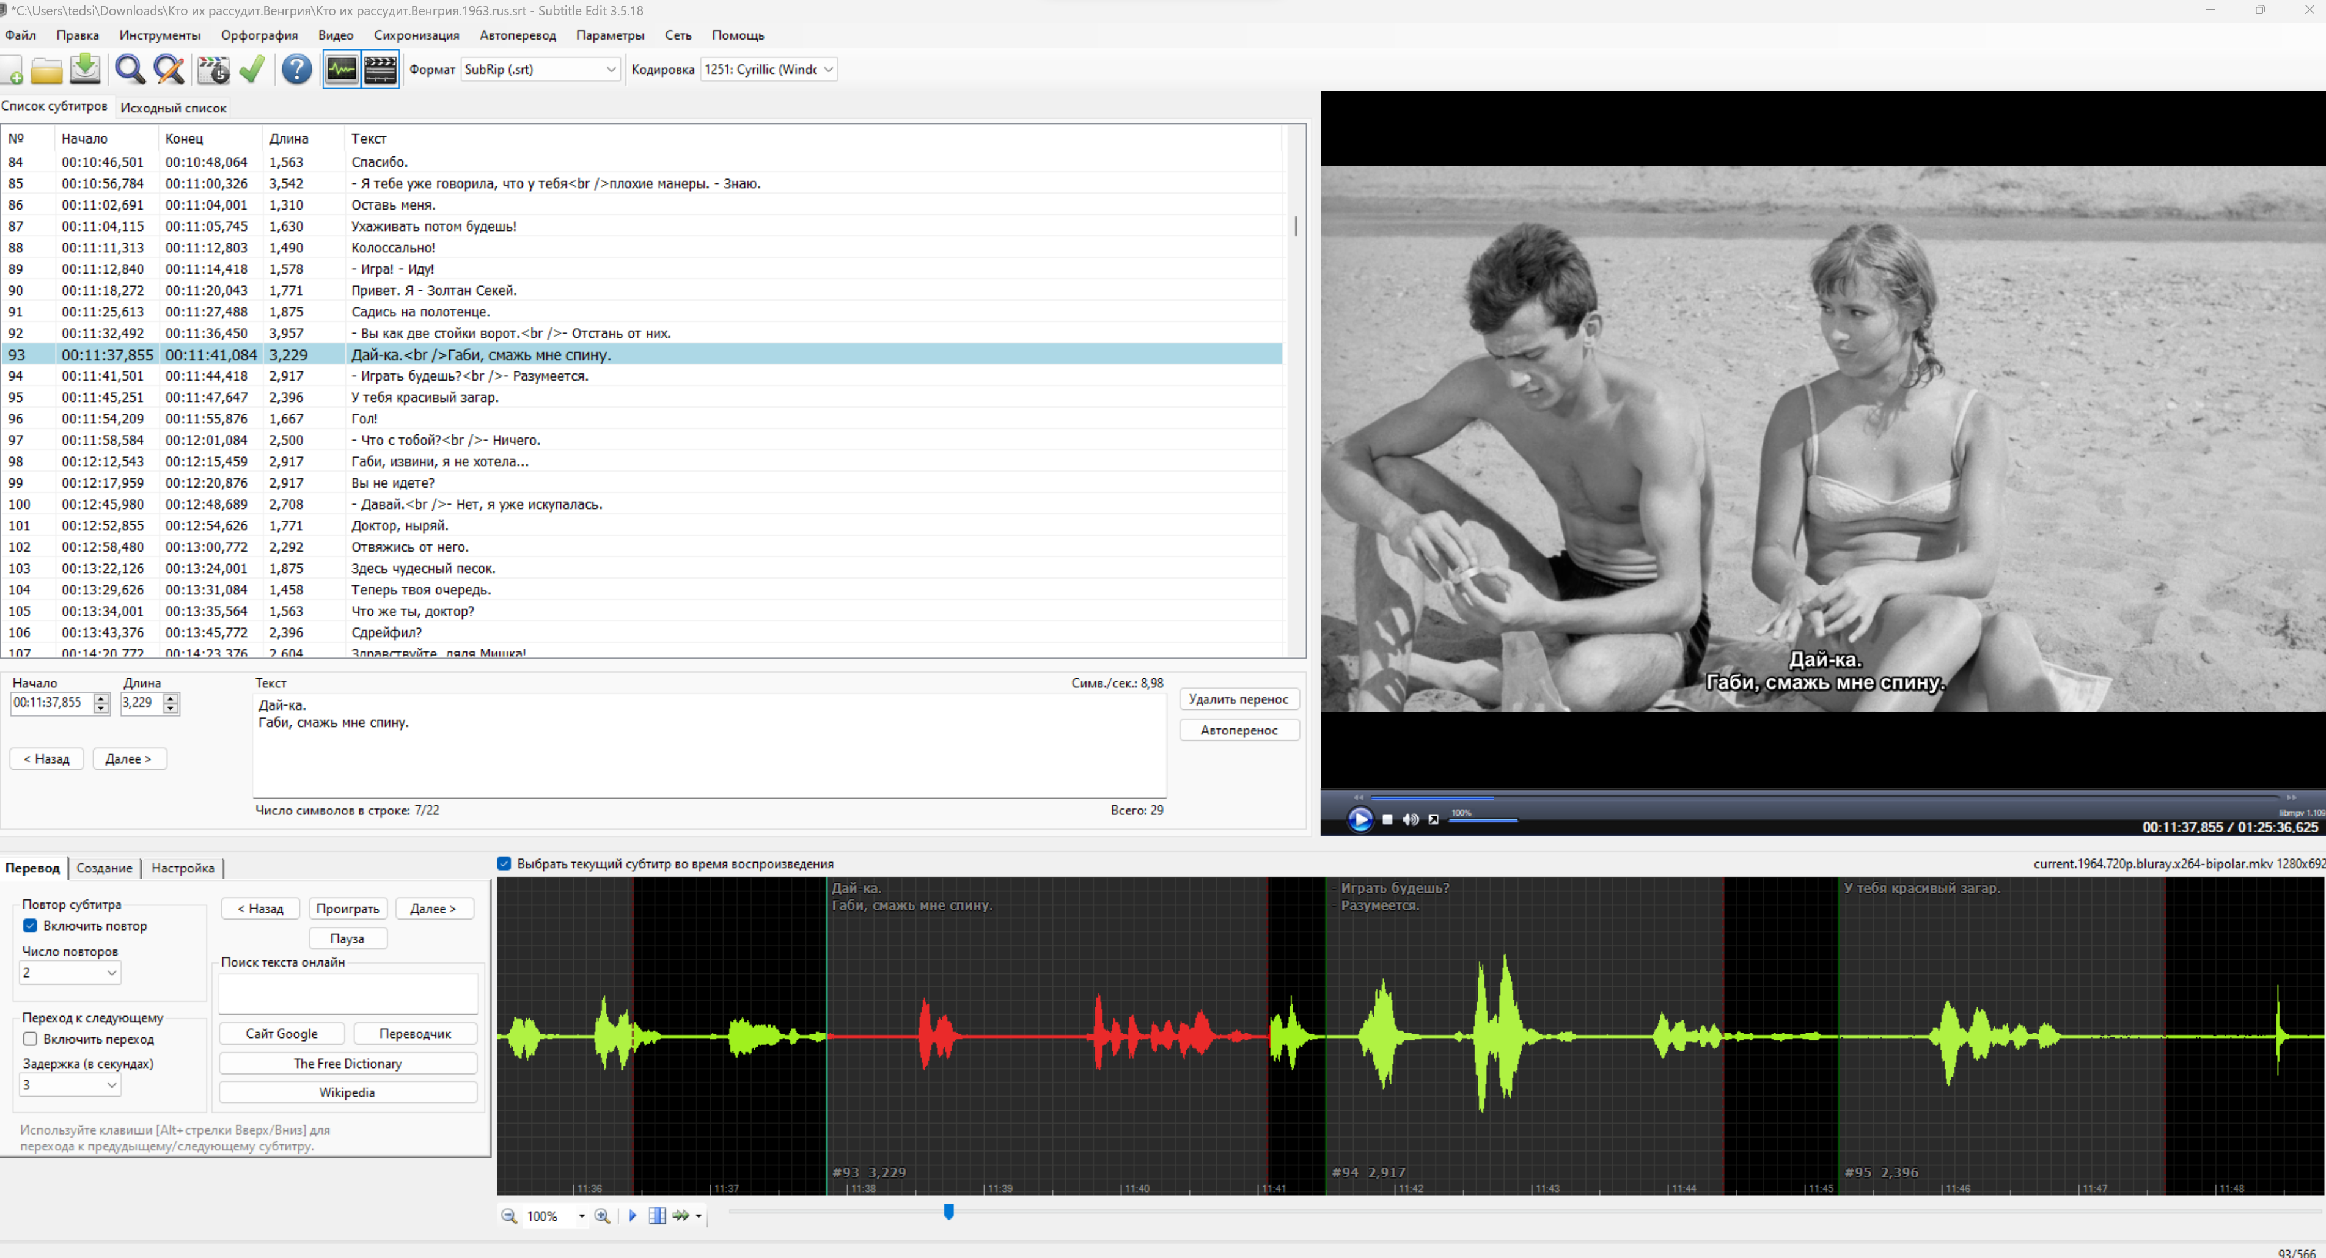Open the Формат SubRip dropdown

tap(540, 70)
